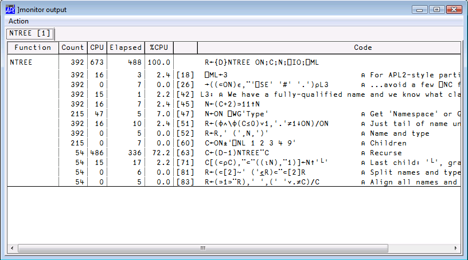Click the horizontal scrollbar left arrow
The image size is (468, 260).
pos(12,248)
